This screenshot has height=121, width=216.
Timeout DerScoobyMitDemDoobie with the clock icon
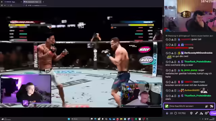pos(169,53)
